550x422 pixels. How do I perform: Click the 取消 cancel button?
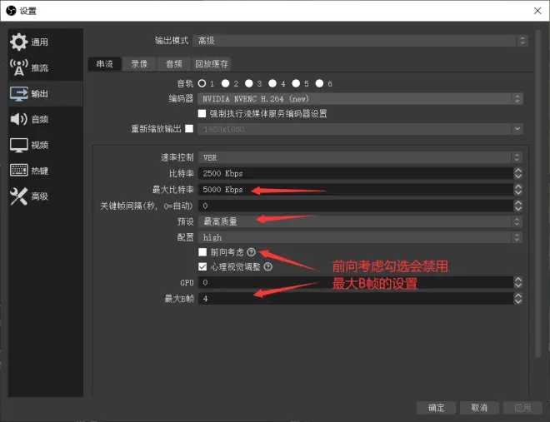[479, 408]
